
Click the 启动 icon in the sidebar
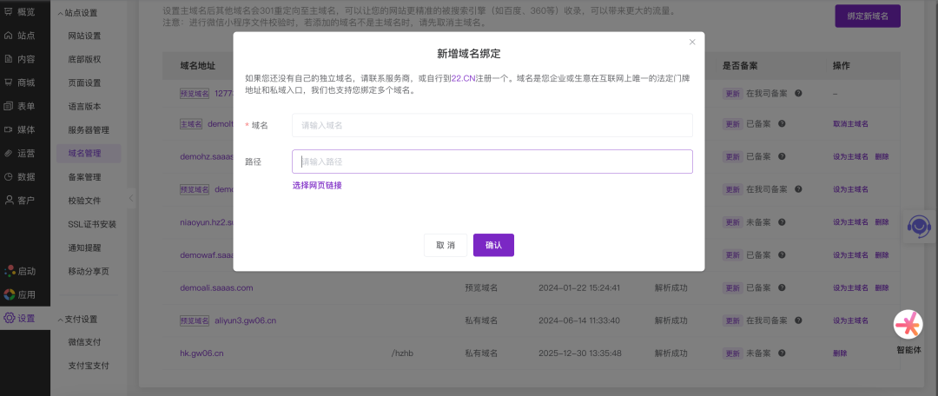pyautogui.click(x=10, y=271)
